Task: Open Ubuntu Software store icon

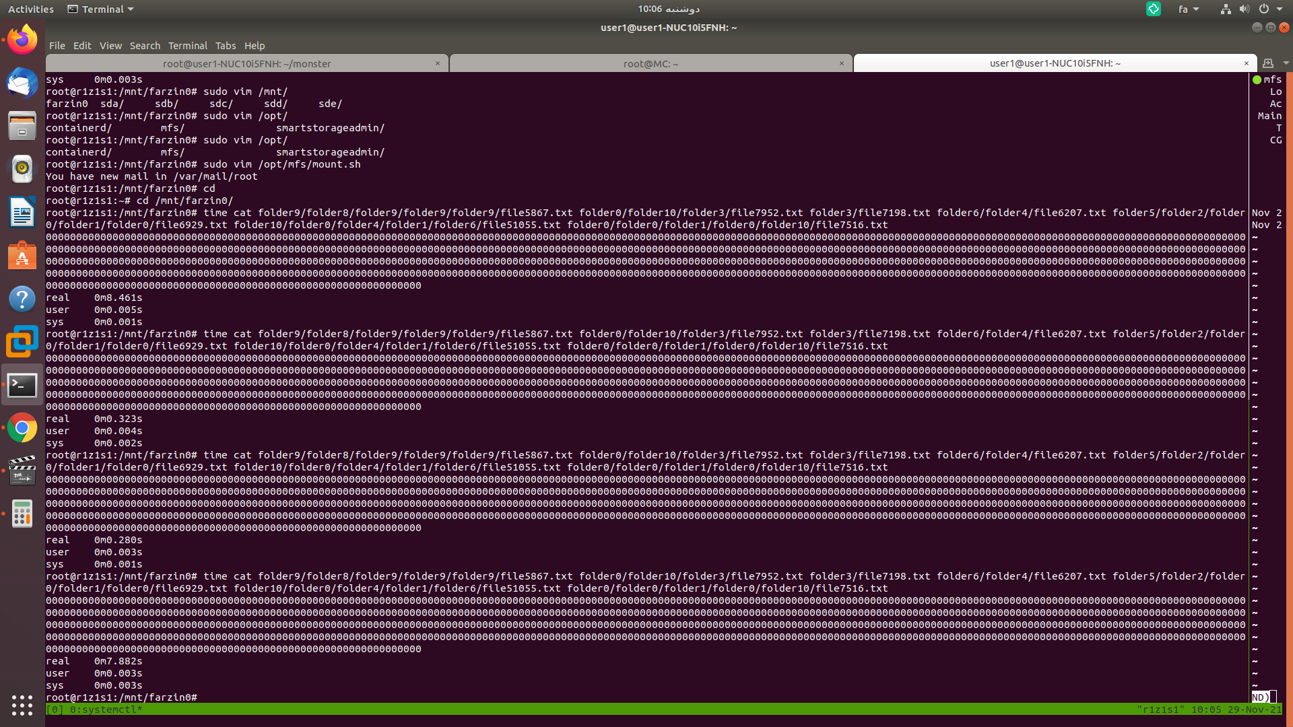Action: [x=22, y=256]
